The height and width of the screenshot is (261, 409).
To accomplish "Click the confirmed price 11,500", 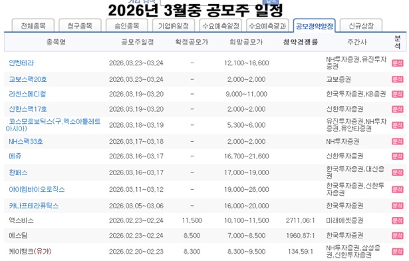I will pos(192,220).
